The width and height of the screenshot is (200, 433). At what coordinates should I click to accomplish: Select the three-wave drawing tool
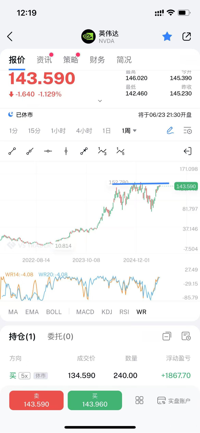tap(102, 151)
